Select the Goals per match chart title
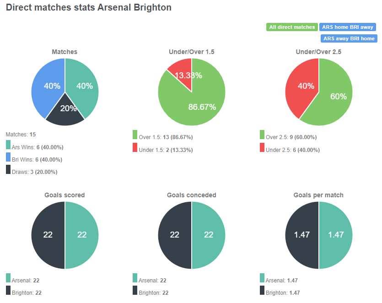 (x=318, y=195)
